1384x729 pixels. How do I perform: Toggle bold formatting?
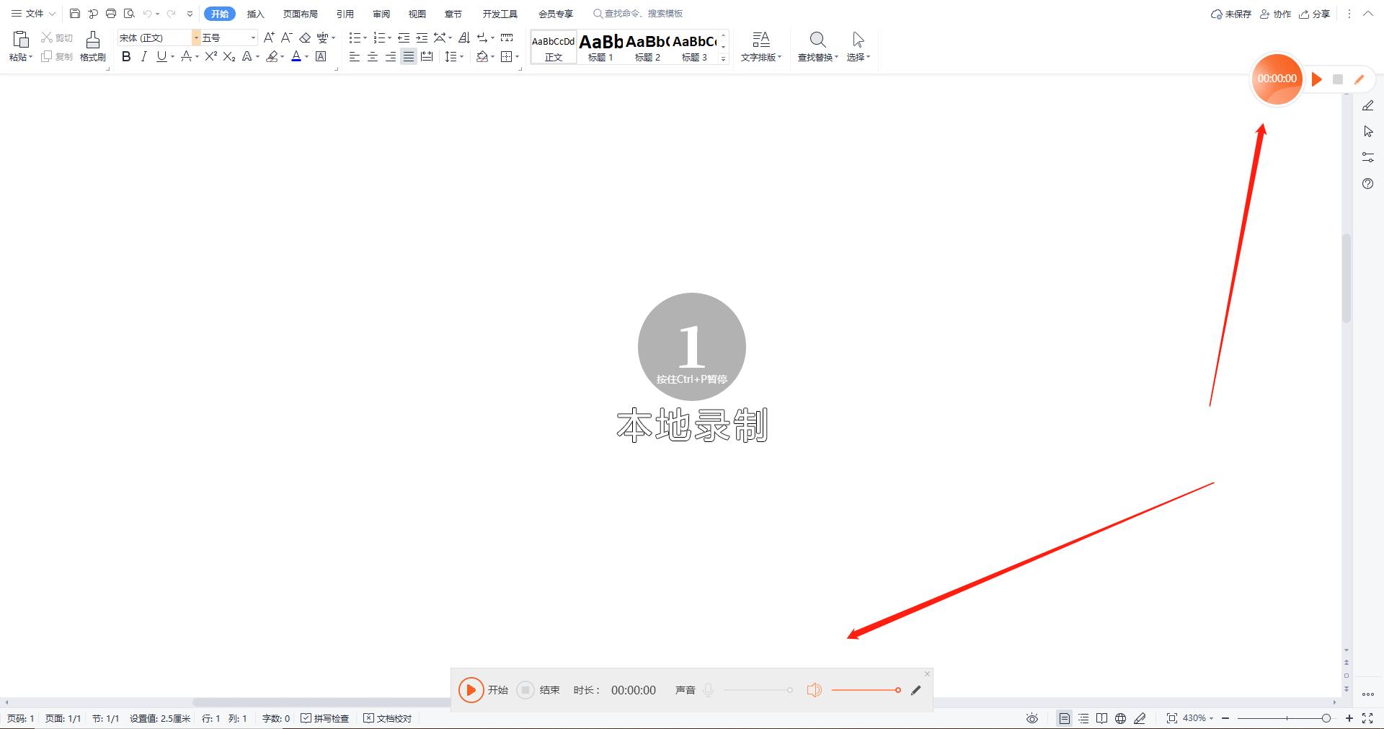point(126,57)
